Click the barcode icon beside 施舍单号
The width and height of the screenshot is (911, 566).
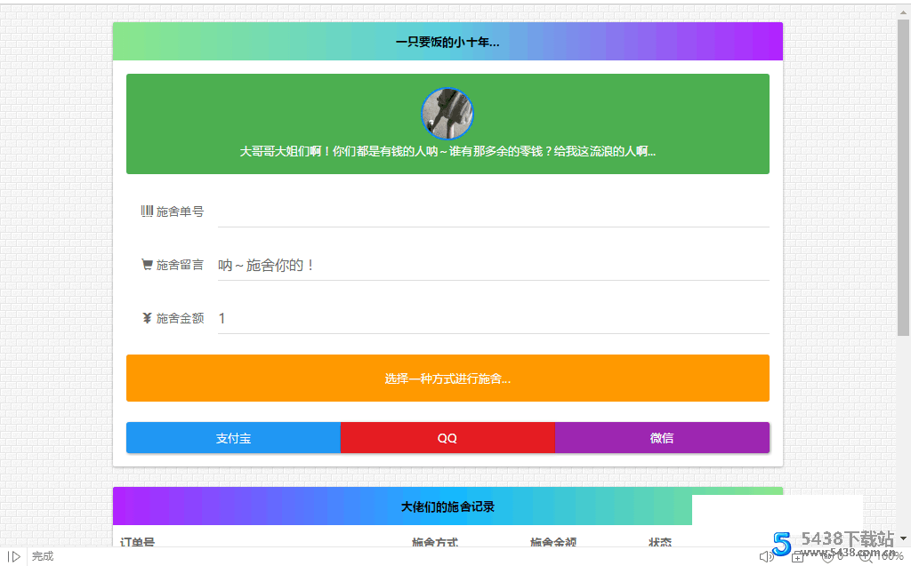tap(145, 211)
